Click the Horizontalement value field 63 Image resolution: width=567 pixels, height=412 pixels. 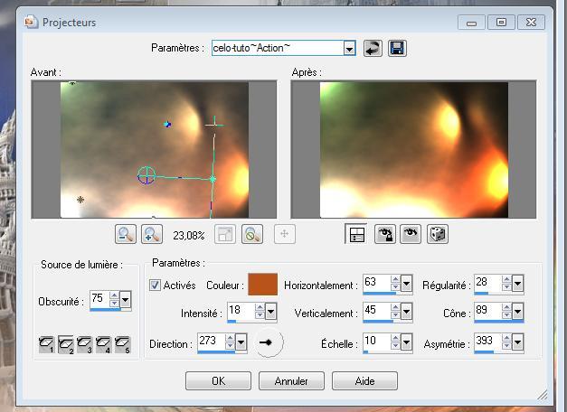(377, 283)
